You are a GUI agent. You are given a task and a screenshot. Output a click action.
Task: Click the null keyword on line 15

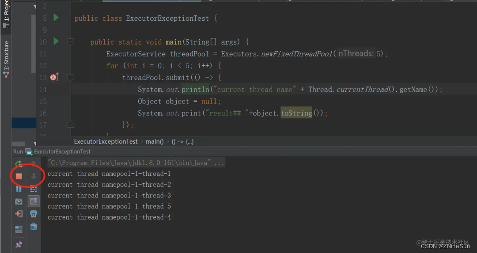click(209, 101)
